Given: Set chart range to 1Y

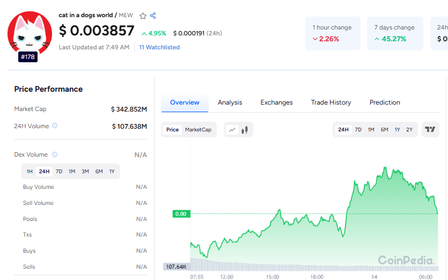Looking at the screenshot, I should pos(397,130).
